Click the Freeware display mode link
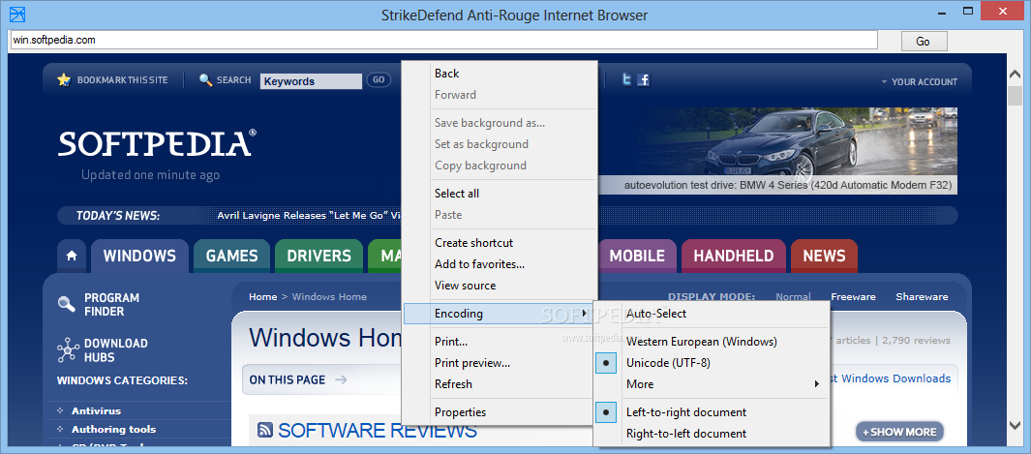1031x454 pixels. (853, 297)
